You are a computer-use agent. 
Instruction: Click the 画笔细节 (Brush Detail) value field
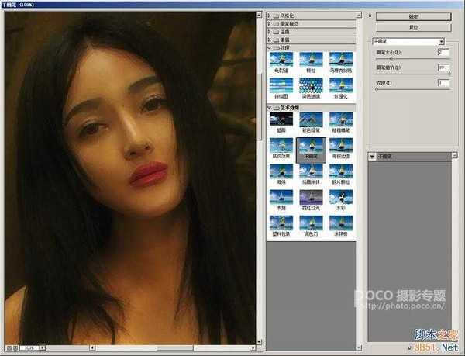443,67
